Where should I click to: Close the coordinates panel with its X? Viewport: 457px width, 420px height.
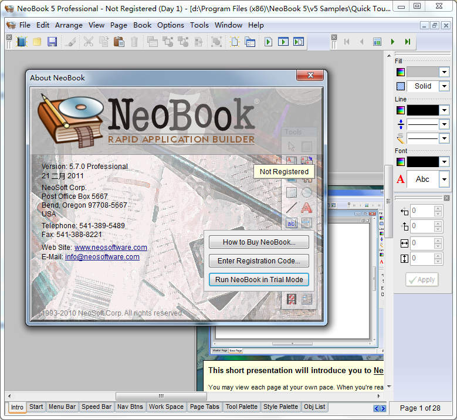(x=446, y=198)
